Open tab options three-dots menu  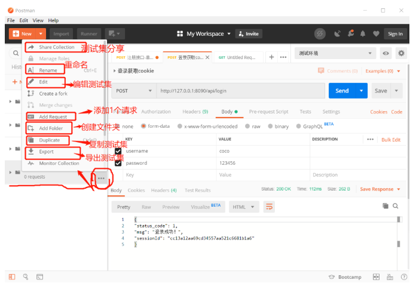283,57
